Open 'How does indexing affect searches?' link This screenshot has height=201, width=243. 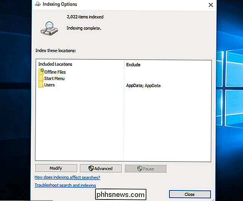pos(67,177)
